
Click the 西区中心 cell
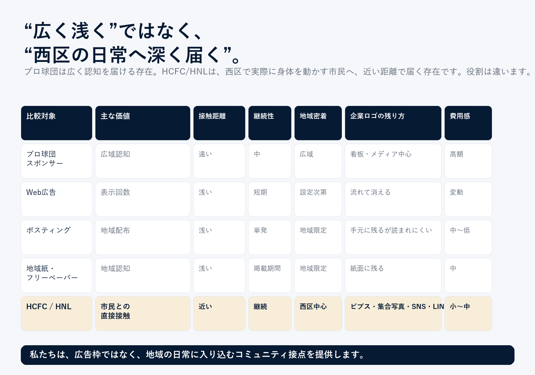(x=318, y=313)
